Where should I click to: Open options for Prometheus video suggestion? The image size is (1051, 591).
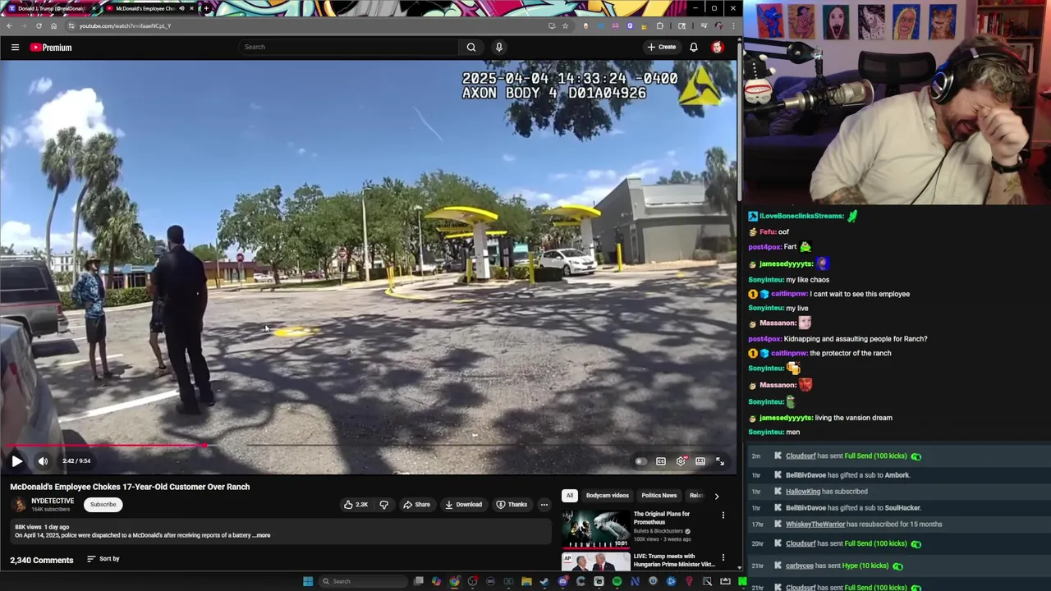point(723,515)
